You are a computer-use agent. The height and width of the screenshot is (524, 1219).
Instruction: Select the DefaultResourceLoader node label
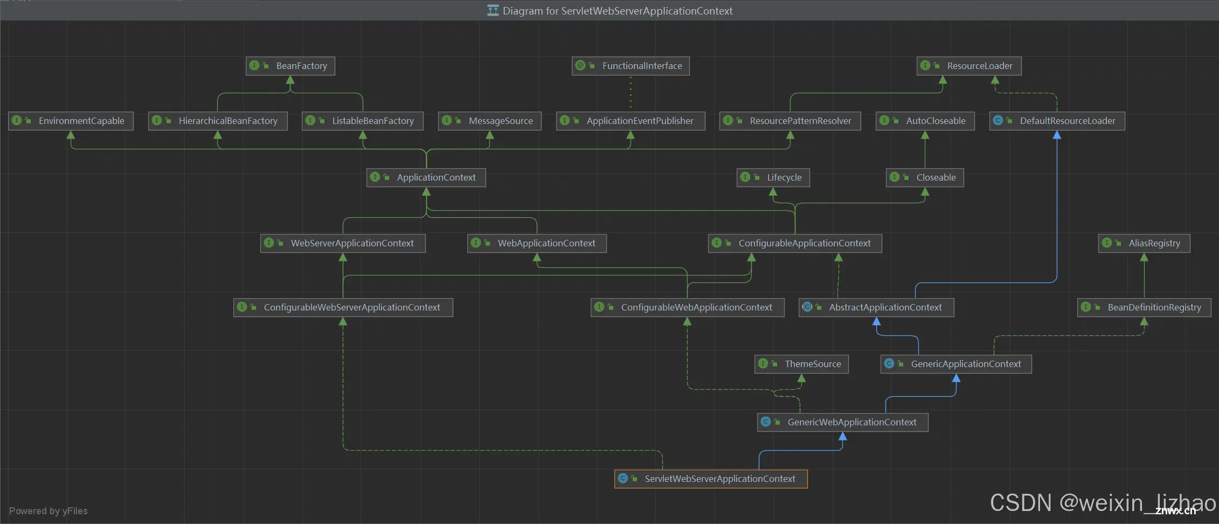(1068, 121)
